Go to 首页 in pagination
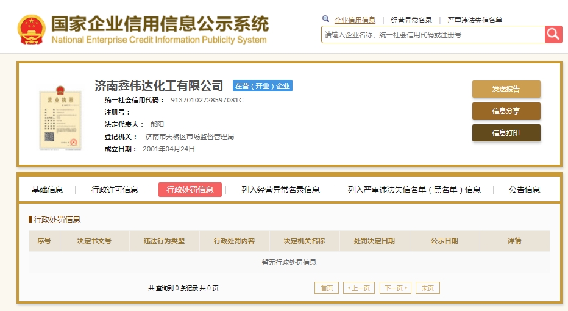 327,288
